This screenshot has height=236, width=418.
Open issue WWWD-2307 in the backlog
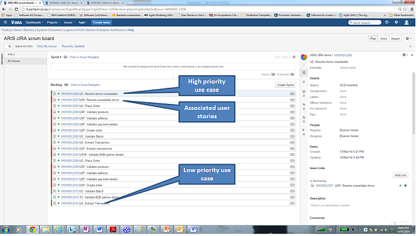click(x=70, y=100)
